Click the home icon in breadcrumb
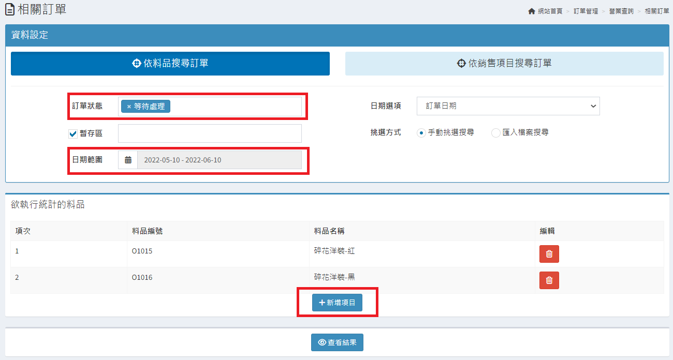The image size is (673, 360). tap(531, 11)
